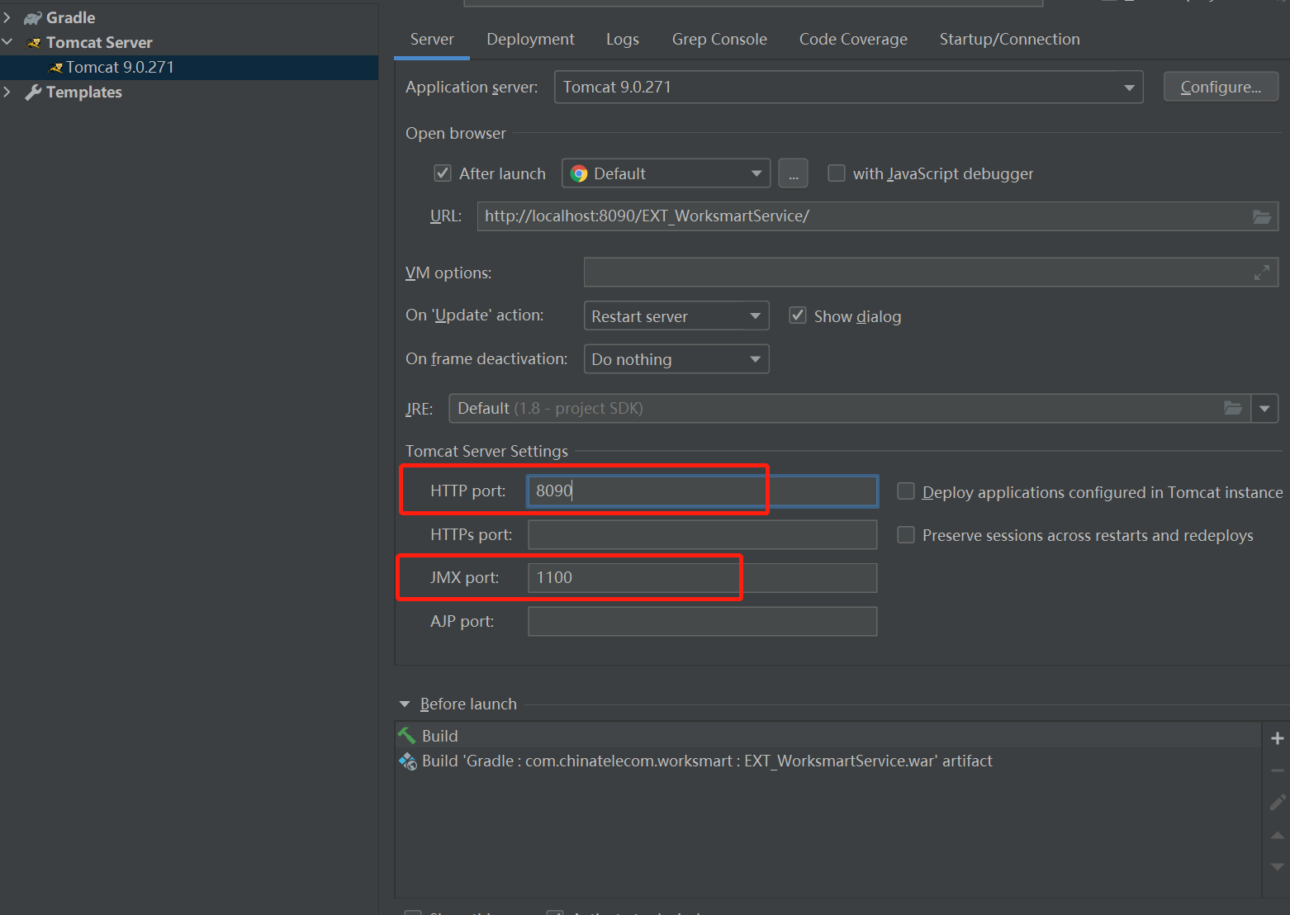Enable with JavaScript debugger checkbox
The width and height of the screenshot is (1290, 915).
(x=837, y=173)
